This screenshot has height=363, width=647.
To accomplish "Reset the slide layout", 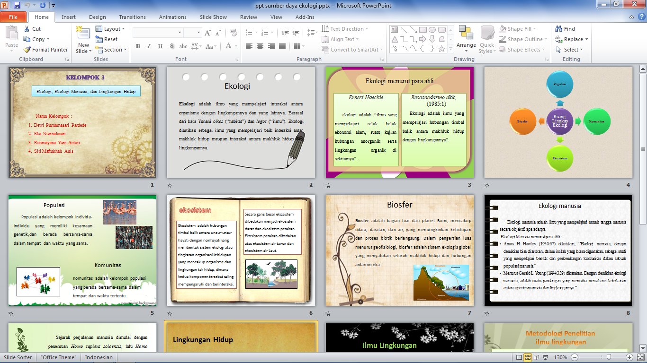I will (x=107, y=39).
